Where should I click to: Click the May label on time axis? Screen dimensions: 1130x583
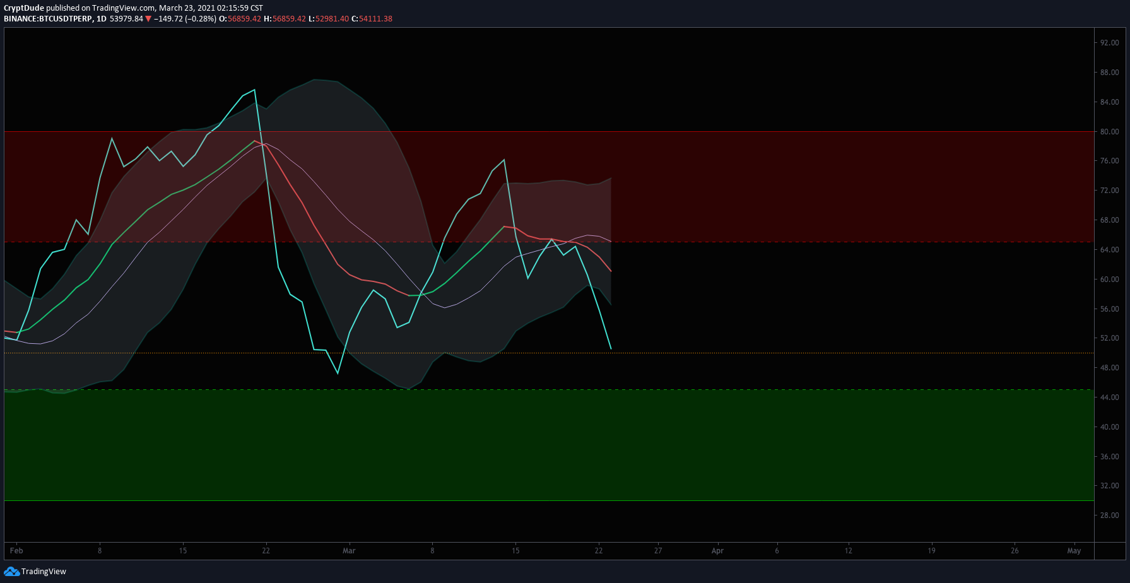1074,551
